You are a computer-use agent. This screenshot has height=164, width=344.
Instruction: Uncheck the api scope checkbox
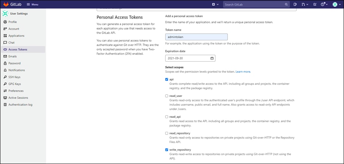pos(167,79)
